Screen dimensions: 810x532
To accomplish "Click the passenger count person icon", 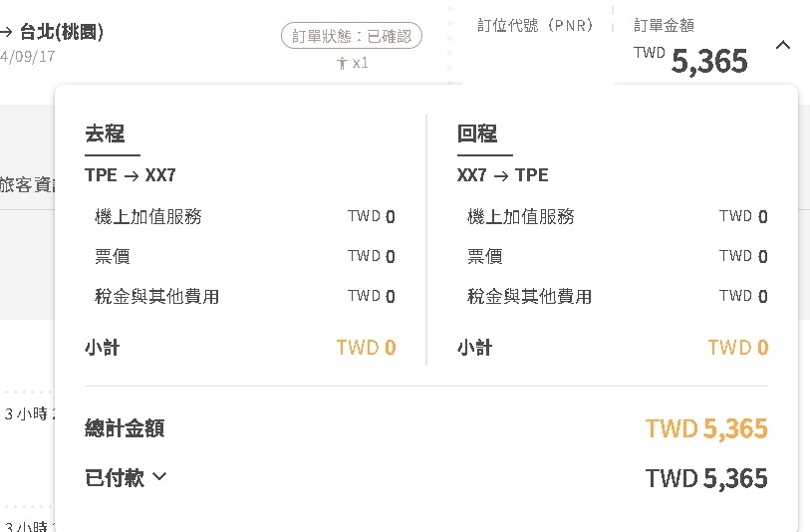I will [x=343, y=63].
